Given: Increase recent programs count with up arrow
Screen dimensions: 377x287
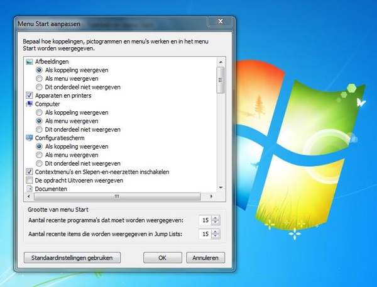Looking at the screenshot, I should pyautogui.click(x=216, y=218).
